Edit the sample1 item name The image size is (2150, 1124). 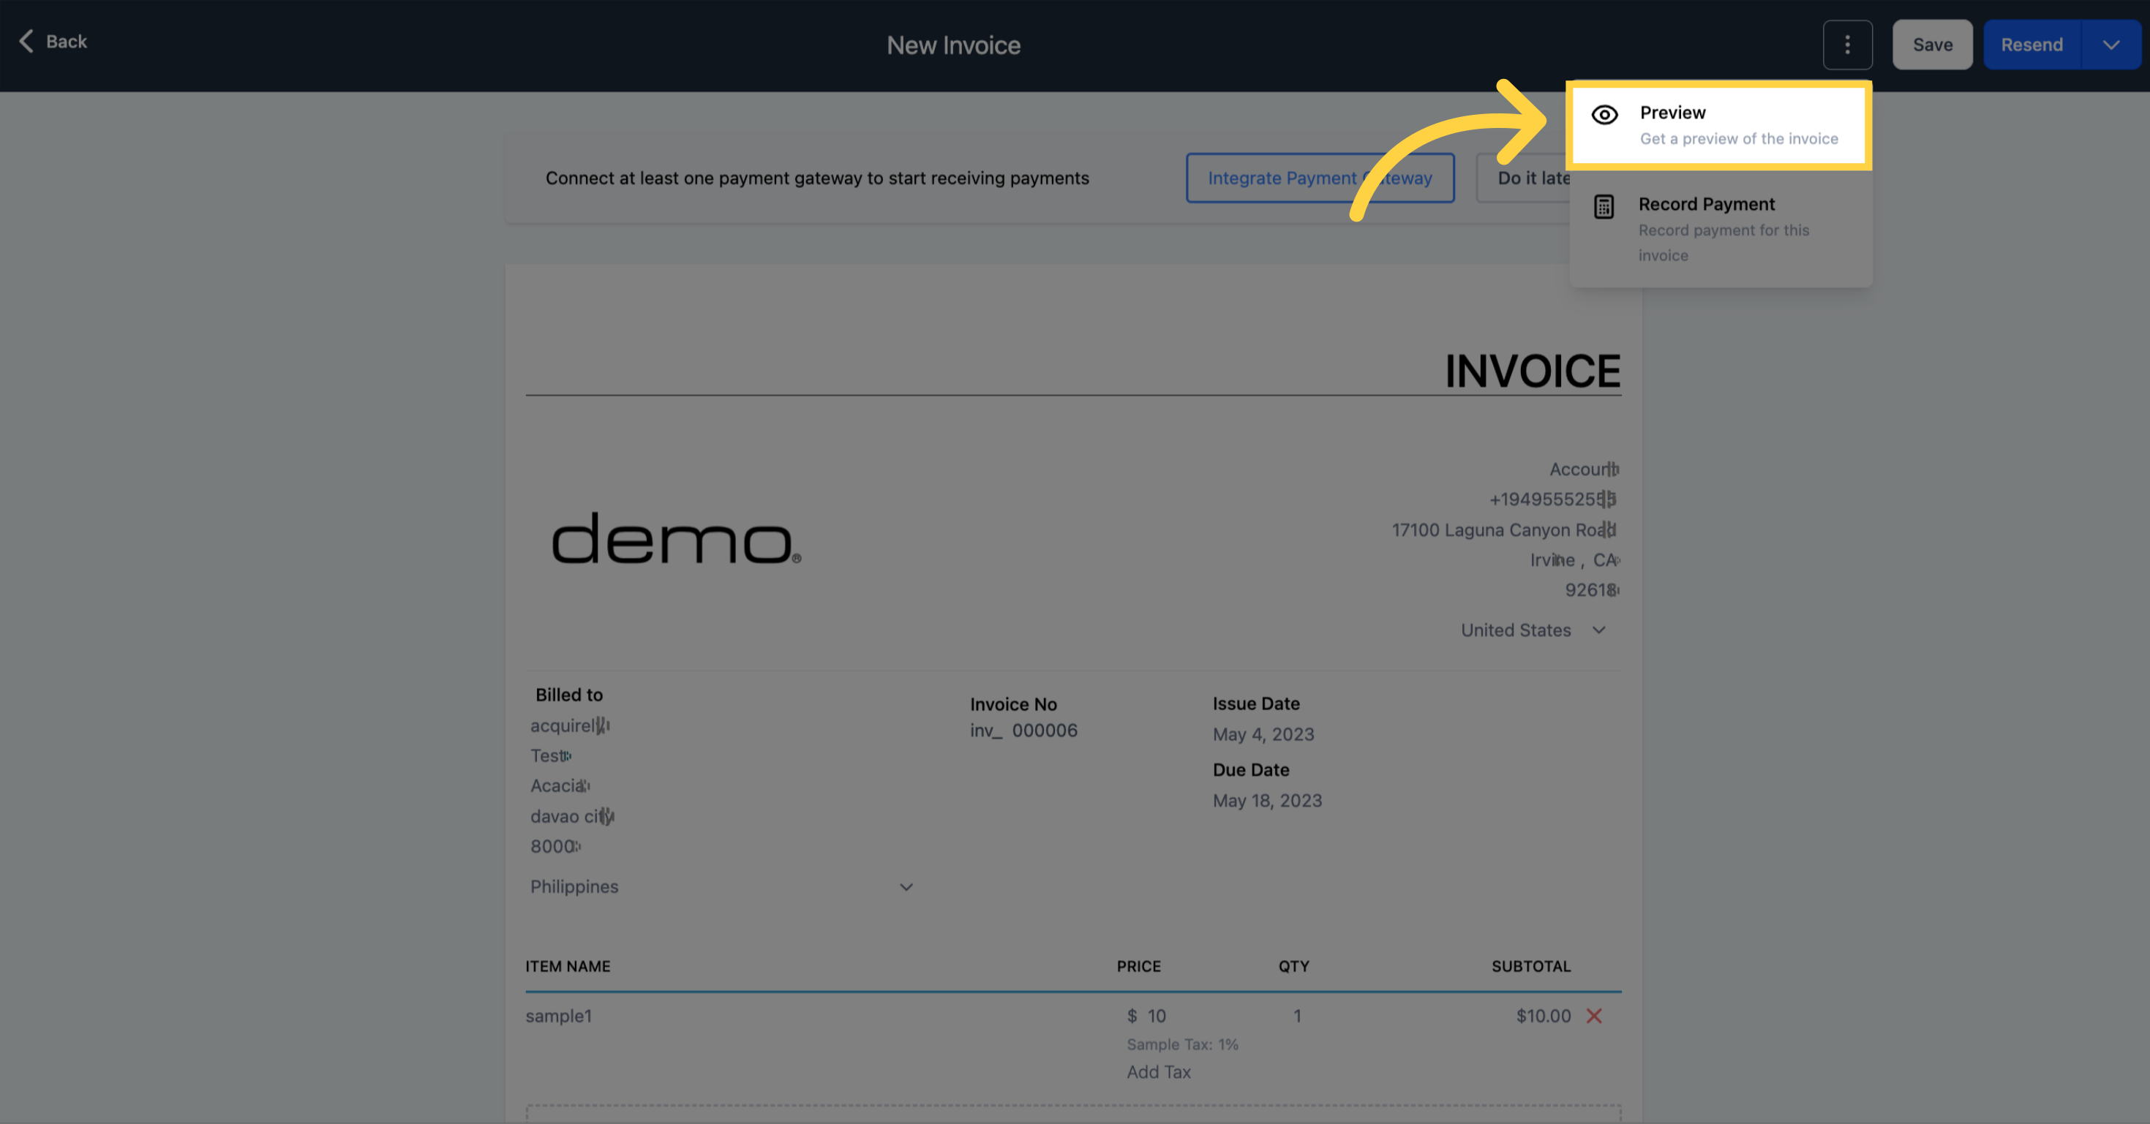coord(558,1016)
